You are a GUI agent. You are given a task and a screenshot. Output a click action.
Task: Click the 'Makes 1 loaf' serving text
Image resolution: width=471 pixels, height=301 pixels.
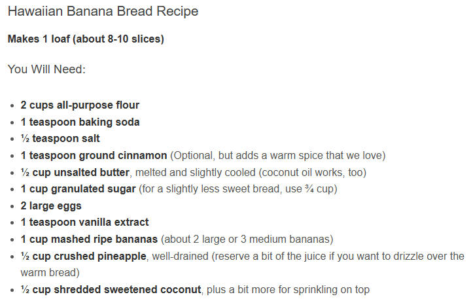click(86, 39)
